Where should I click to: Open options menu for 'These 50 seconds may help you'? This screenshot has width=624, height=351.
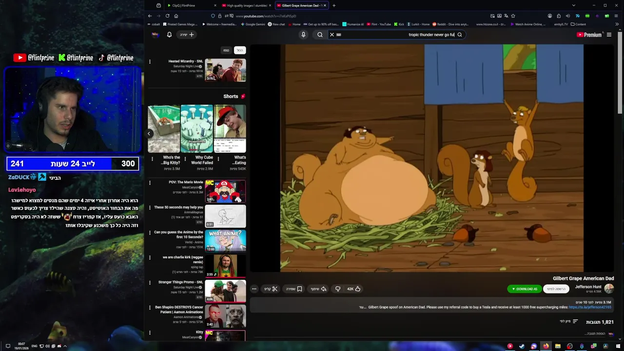click(x=150, y=207)
